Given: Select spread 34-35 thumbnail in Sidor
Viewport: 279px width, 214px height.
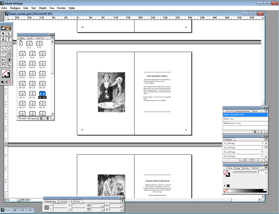Looking at the screenshot, I should point(42,94).
